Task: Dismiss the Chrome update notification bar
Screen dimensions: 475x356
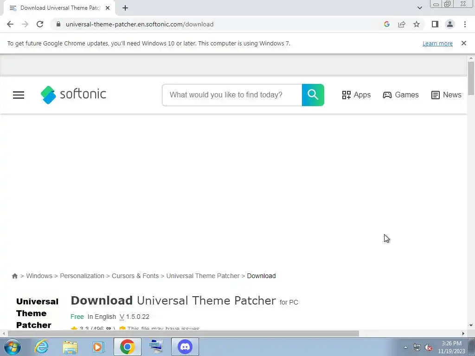Action: point(464,43)
